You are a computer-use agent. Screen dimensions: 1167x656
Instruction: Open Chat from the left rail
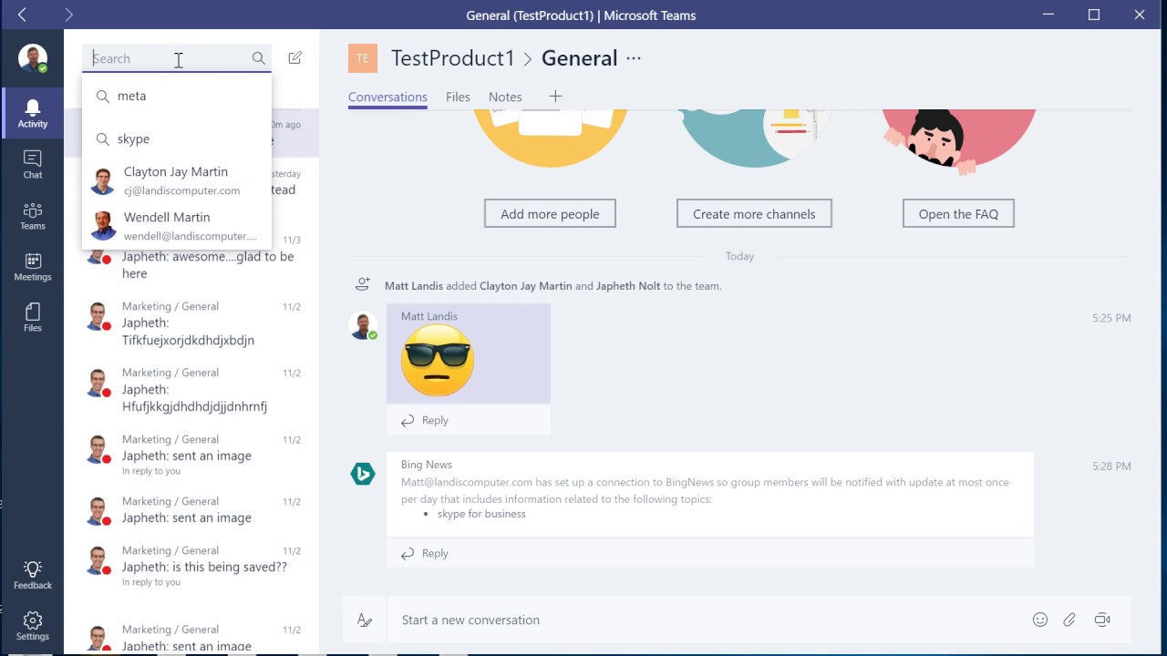[x=33, y=164]
